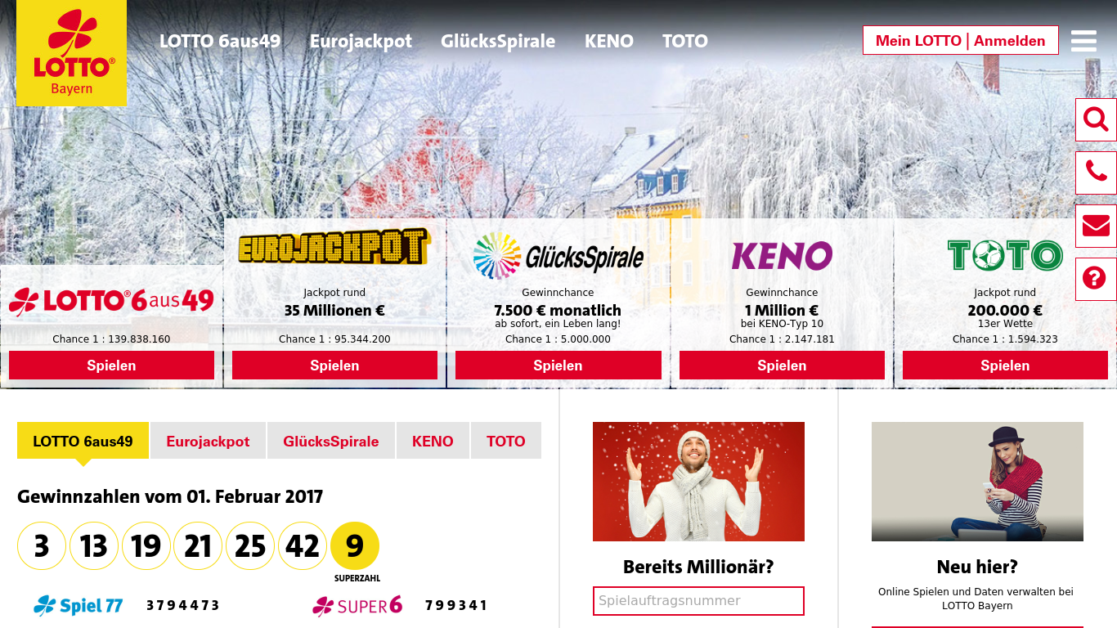Switch to the KENO results tab
The width and height of the screenshot is (1117, 628).
433,441
